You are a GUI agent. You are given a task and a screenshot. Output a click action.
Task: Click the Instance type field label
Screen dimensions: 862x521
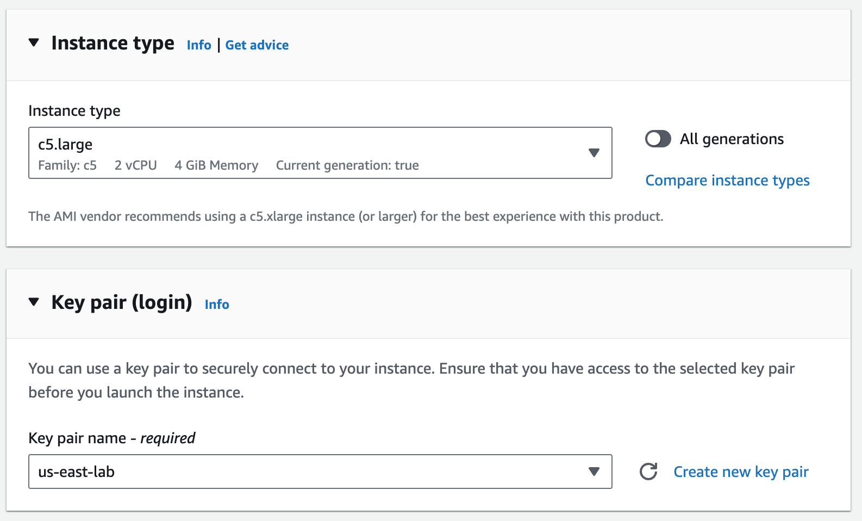point(74,111)
